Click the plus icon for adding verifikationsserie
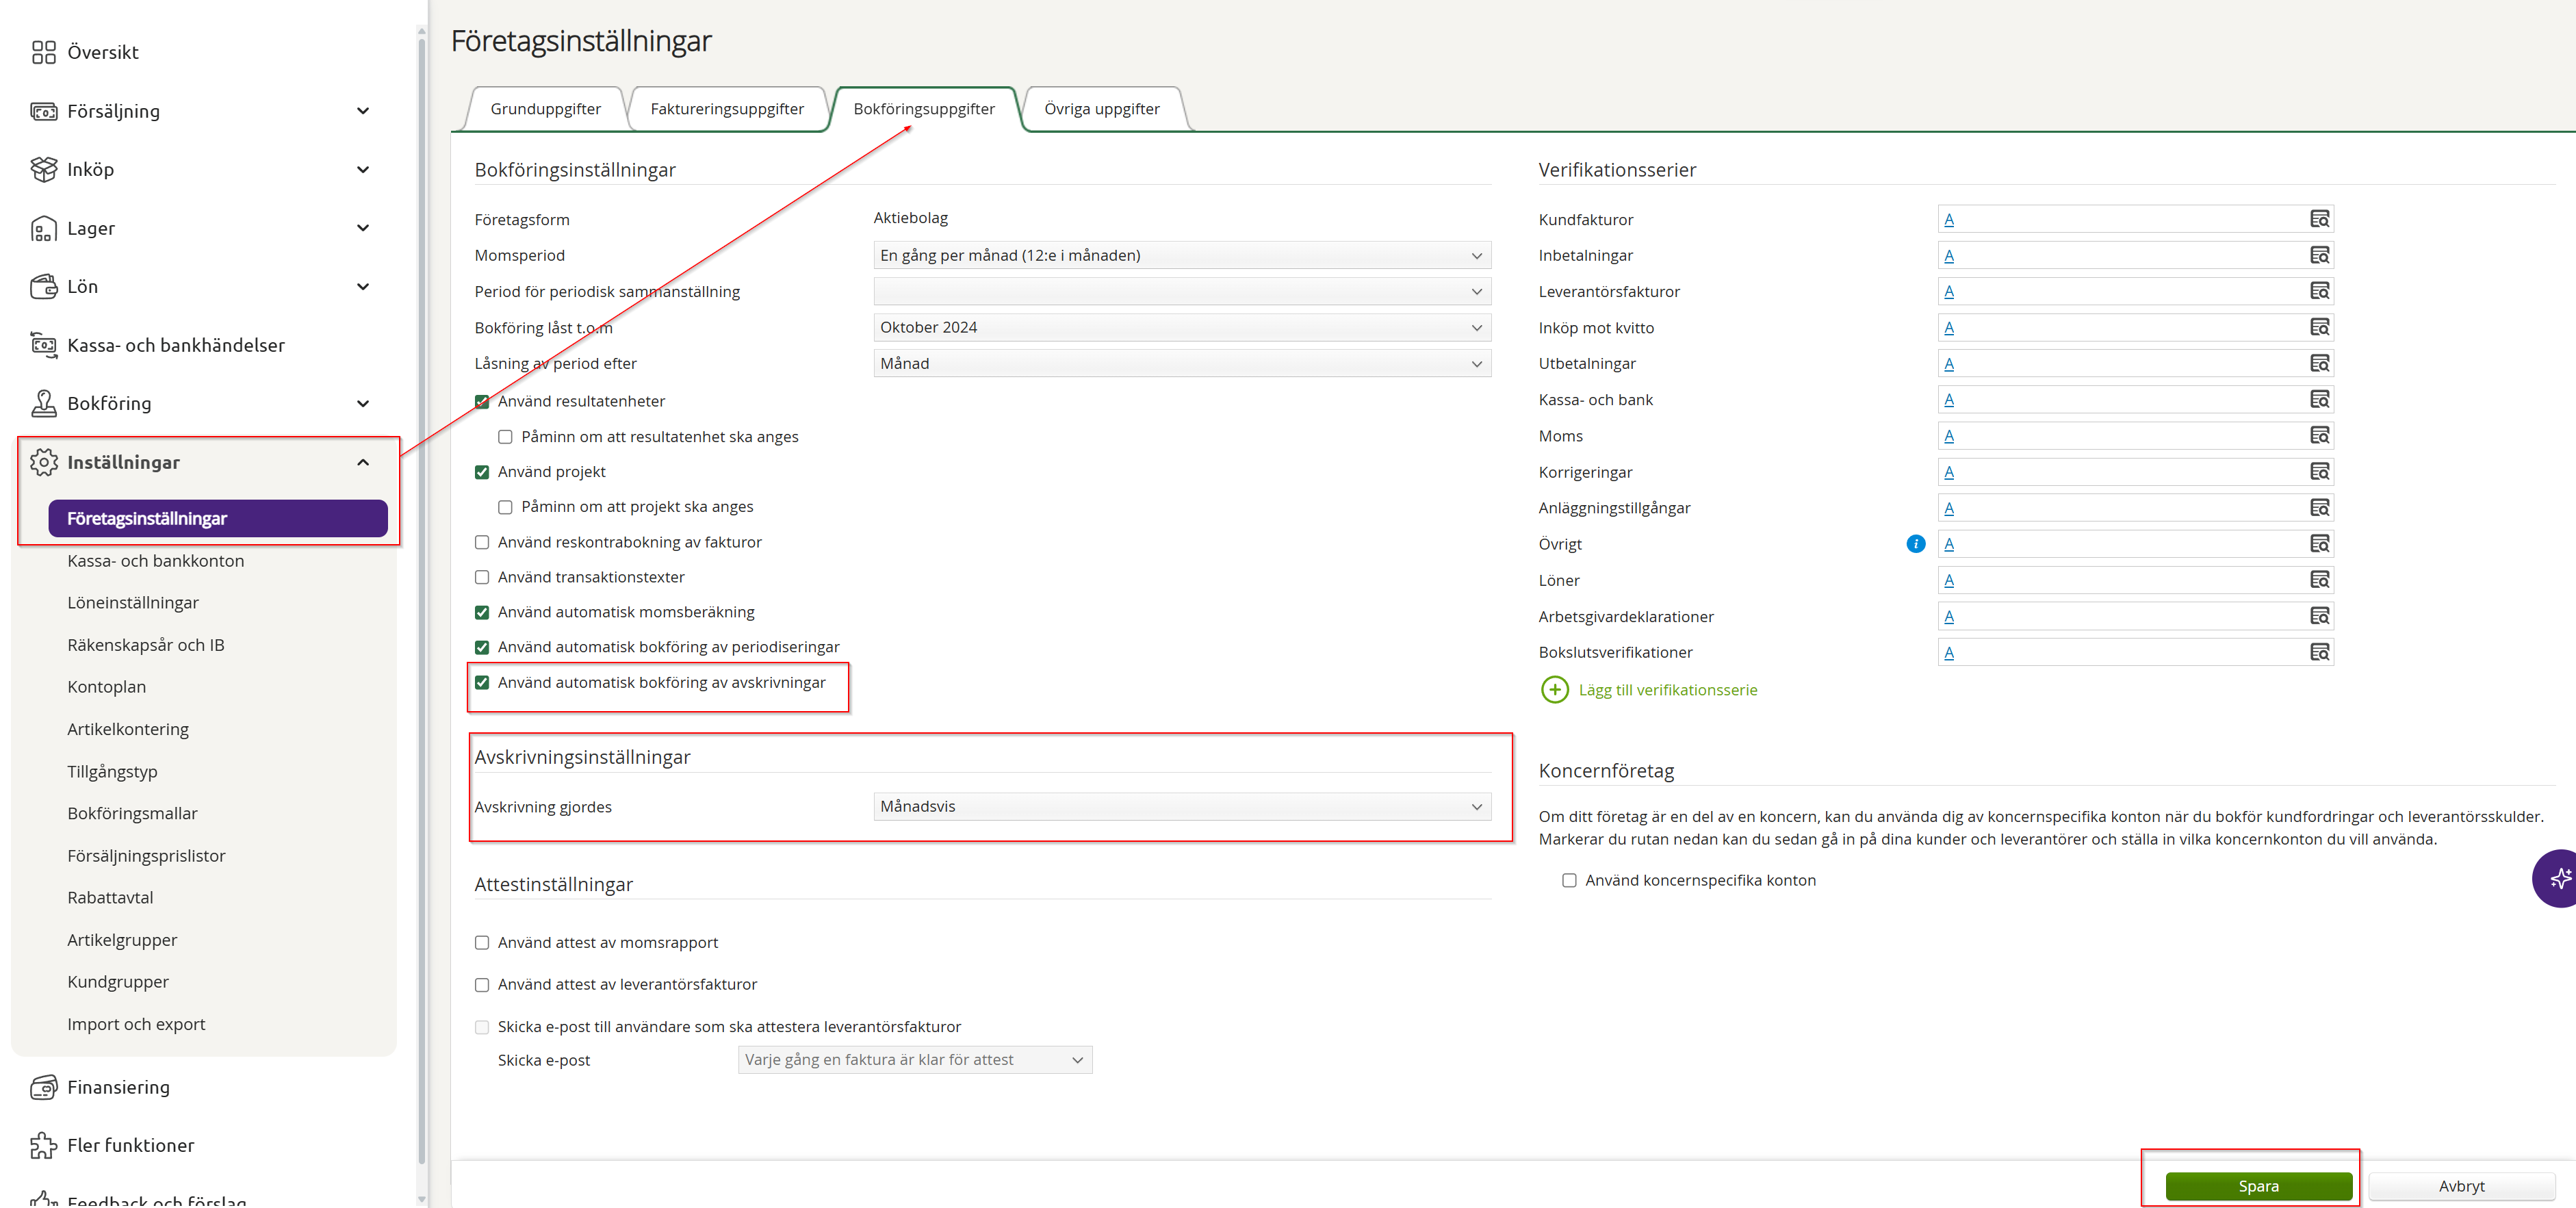This screenshot has height=1208, width=2576. pos(1554,690)
